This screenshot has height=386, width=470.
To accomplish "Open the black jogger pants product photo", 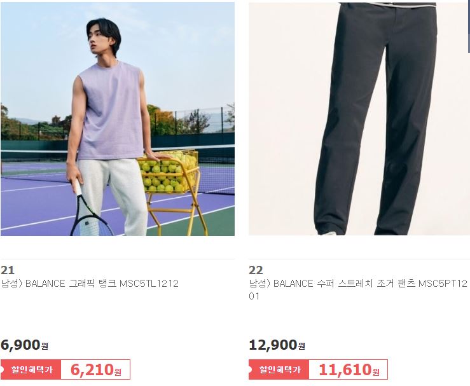I will pyautogui.click(x=359, y=119).
